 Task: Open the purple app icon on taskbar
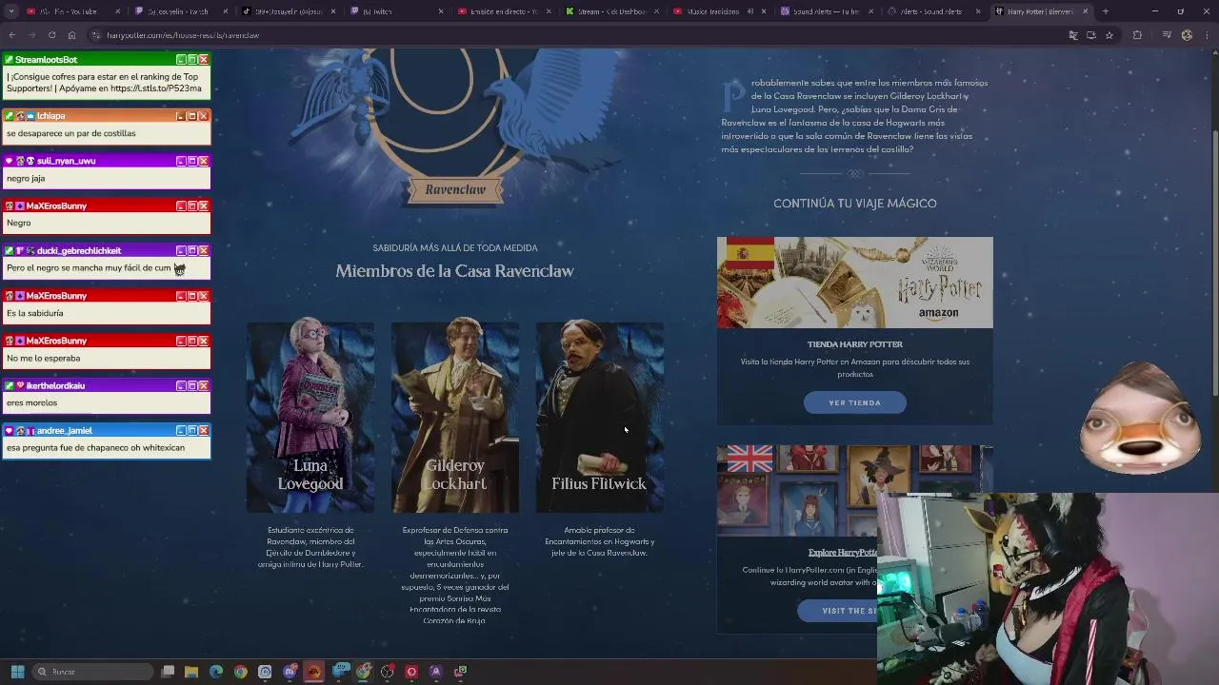(x=436, y=672)
